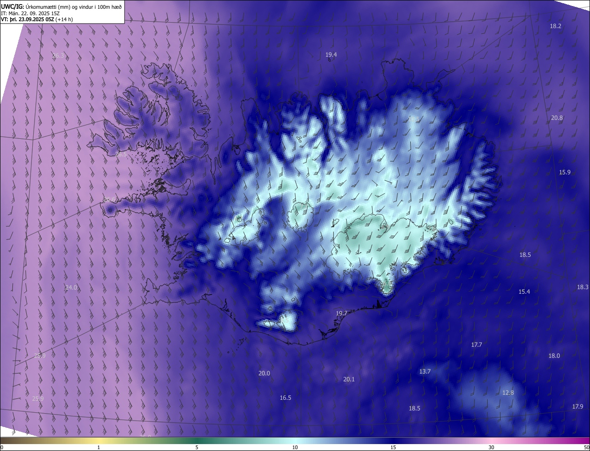The height and width of the screenshot is (451, 590).
Task: Click the "IT: Mán. 22. 09. 2025 15Z" line
Action: pos(29,13)
